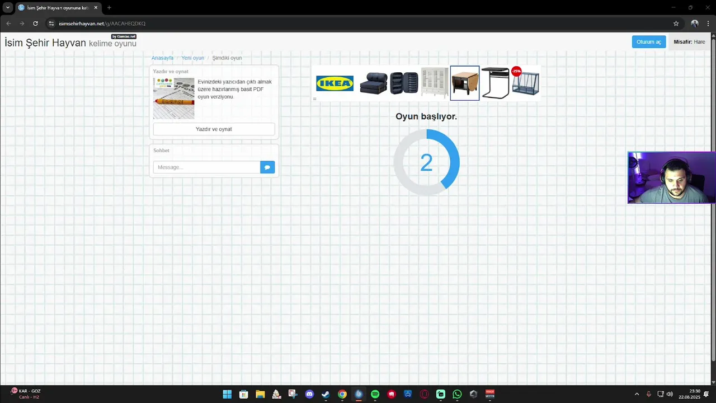Open Opera GX browser from the taskbar
Viewport: 716px width, 403px height.
424,394
